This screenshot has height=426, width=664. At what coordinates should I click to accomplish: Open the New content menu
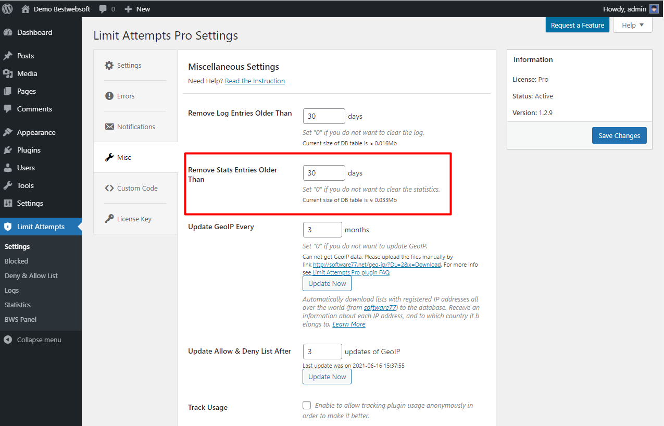(137, 9)
